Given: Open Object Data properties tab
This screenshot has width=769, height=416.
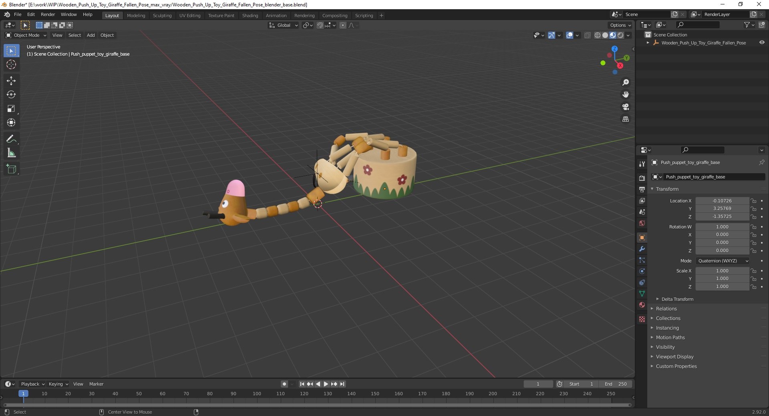Looking at the screenshot, I should pos(642,294).
